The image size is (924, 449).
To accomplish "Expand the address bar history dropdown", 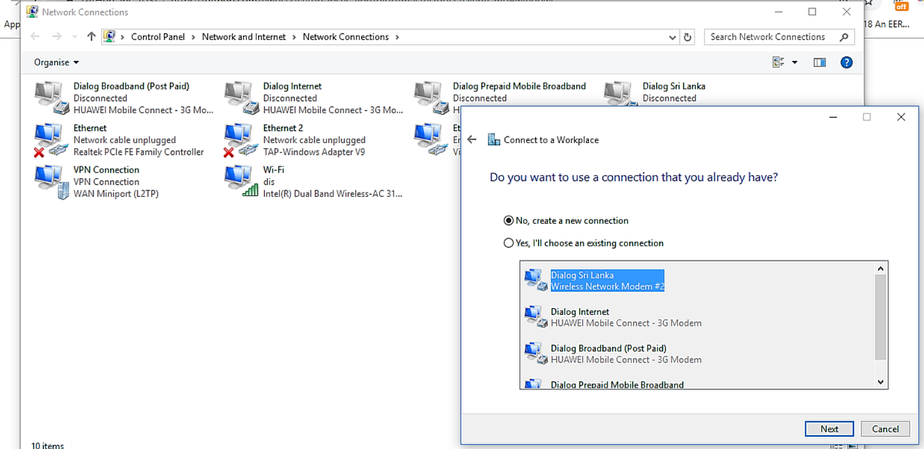I will (674, 37).
